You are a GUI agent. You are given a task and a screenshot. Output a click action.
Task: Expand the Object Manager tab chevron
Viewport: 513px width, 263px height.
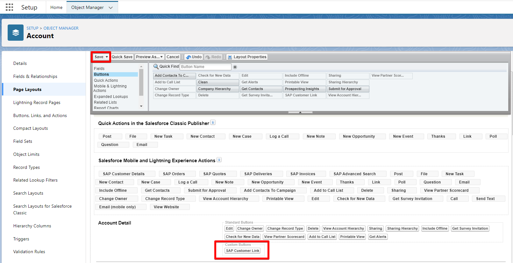pos(110,8)
